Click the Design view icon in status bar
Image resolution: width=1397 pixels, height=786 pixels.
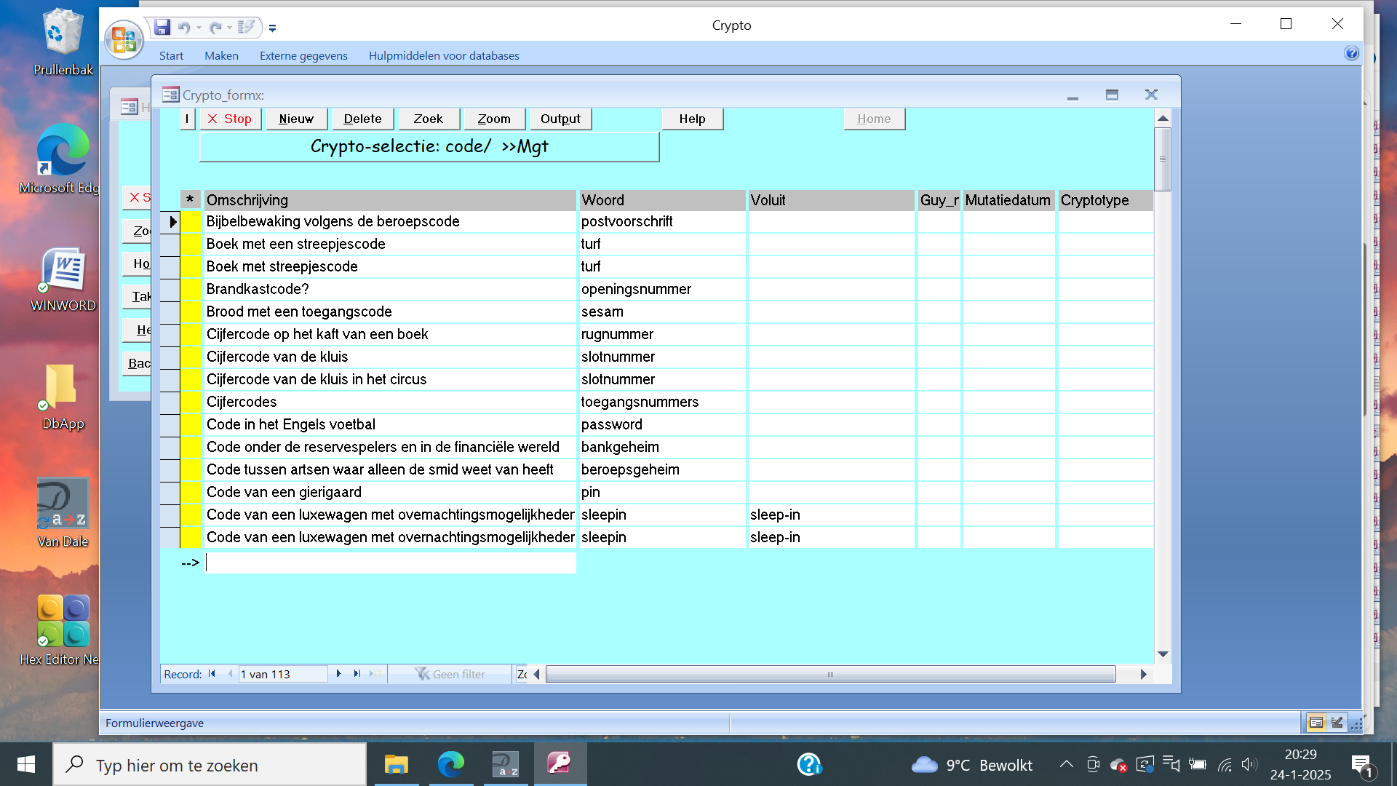tap(1337, 723)
